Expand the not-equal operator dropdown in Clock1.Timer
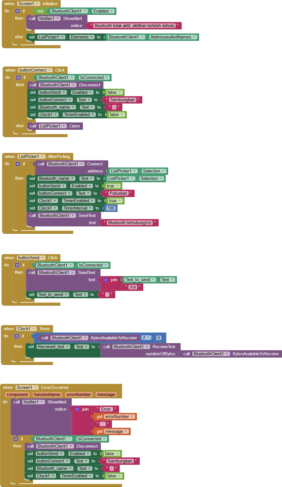This screenshot has height=487, width=282. (148, 338)
